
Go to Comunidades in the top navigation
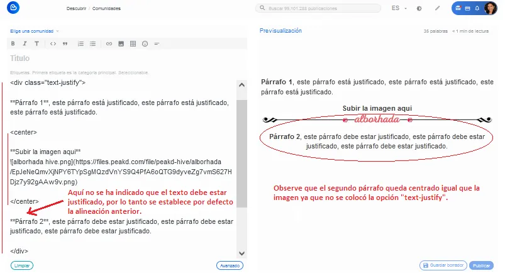coord(106,8)
